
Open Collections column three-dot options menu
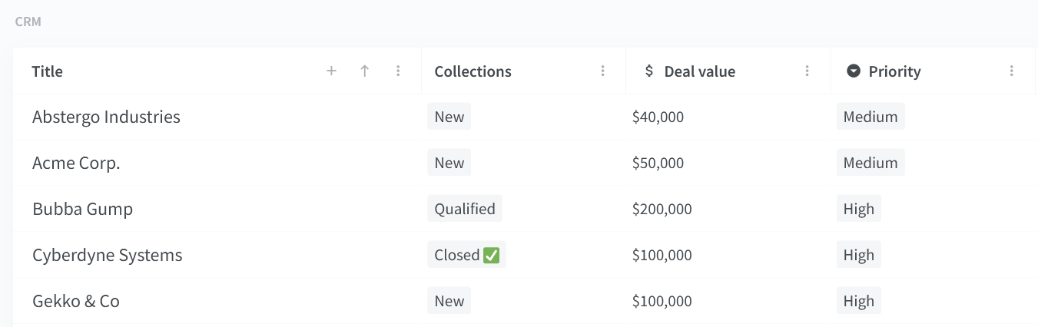coord(603,71)
